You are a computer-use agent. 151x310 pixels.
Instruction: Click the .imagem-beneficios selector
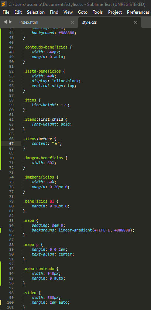click(x=43, y=158)
